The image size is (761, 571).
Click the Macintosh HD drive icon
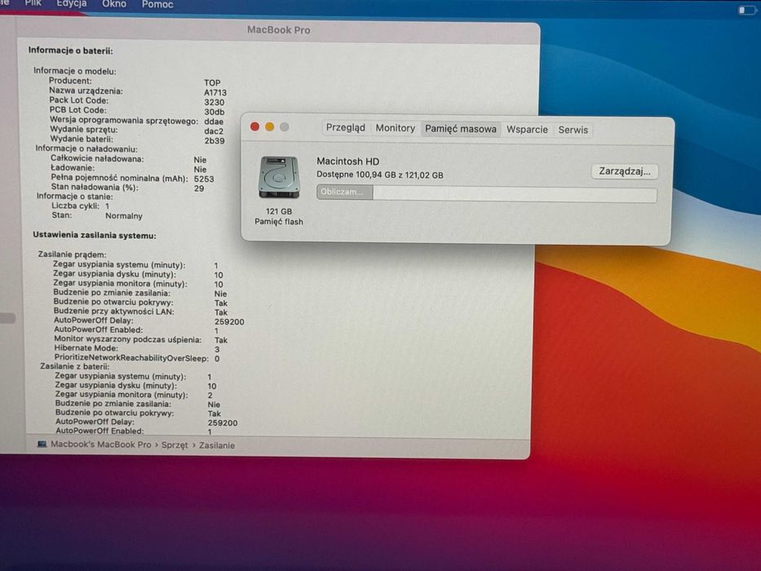279,177
